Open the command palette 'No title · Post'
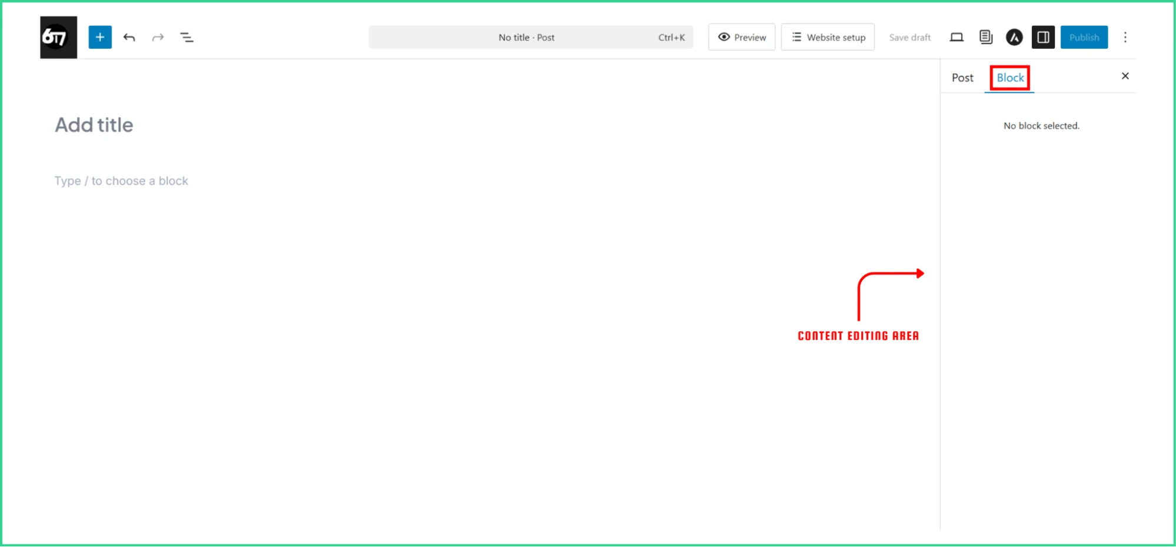1176x547 pixels. point(531,37)
